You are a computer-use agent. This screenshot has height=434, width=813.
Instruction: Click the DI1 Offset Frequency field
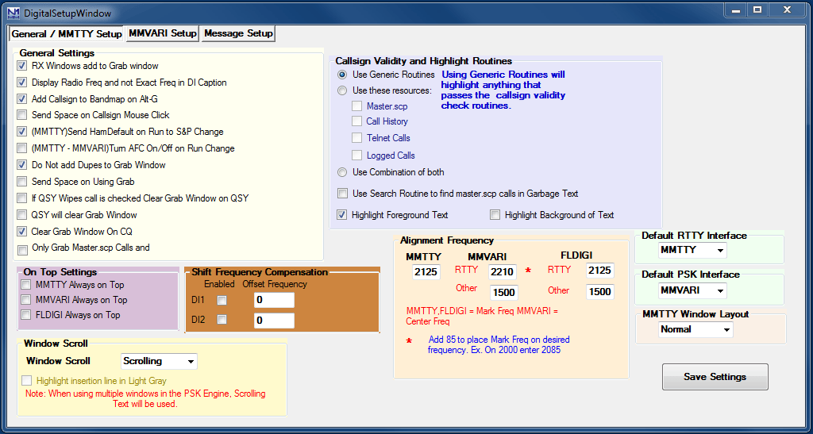pos(274,301)
